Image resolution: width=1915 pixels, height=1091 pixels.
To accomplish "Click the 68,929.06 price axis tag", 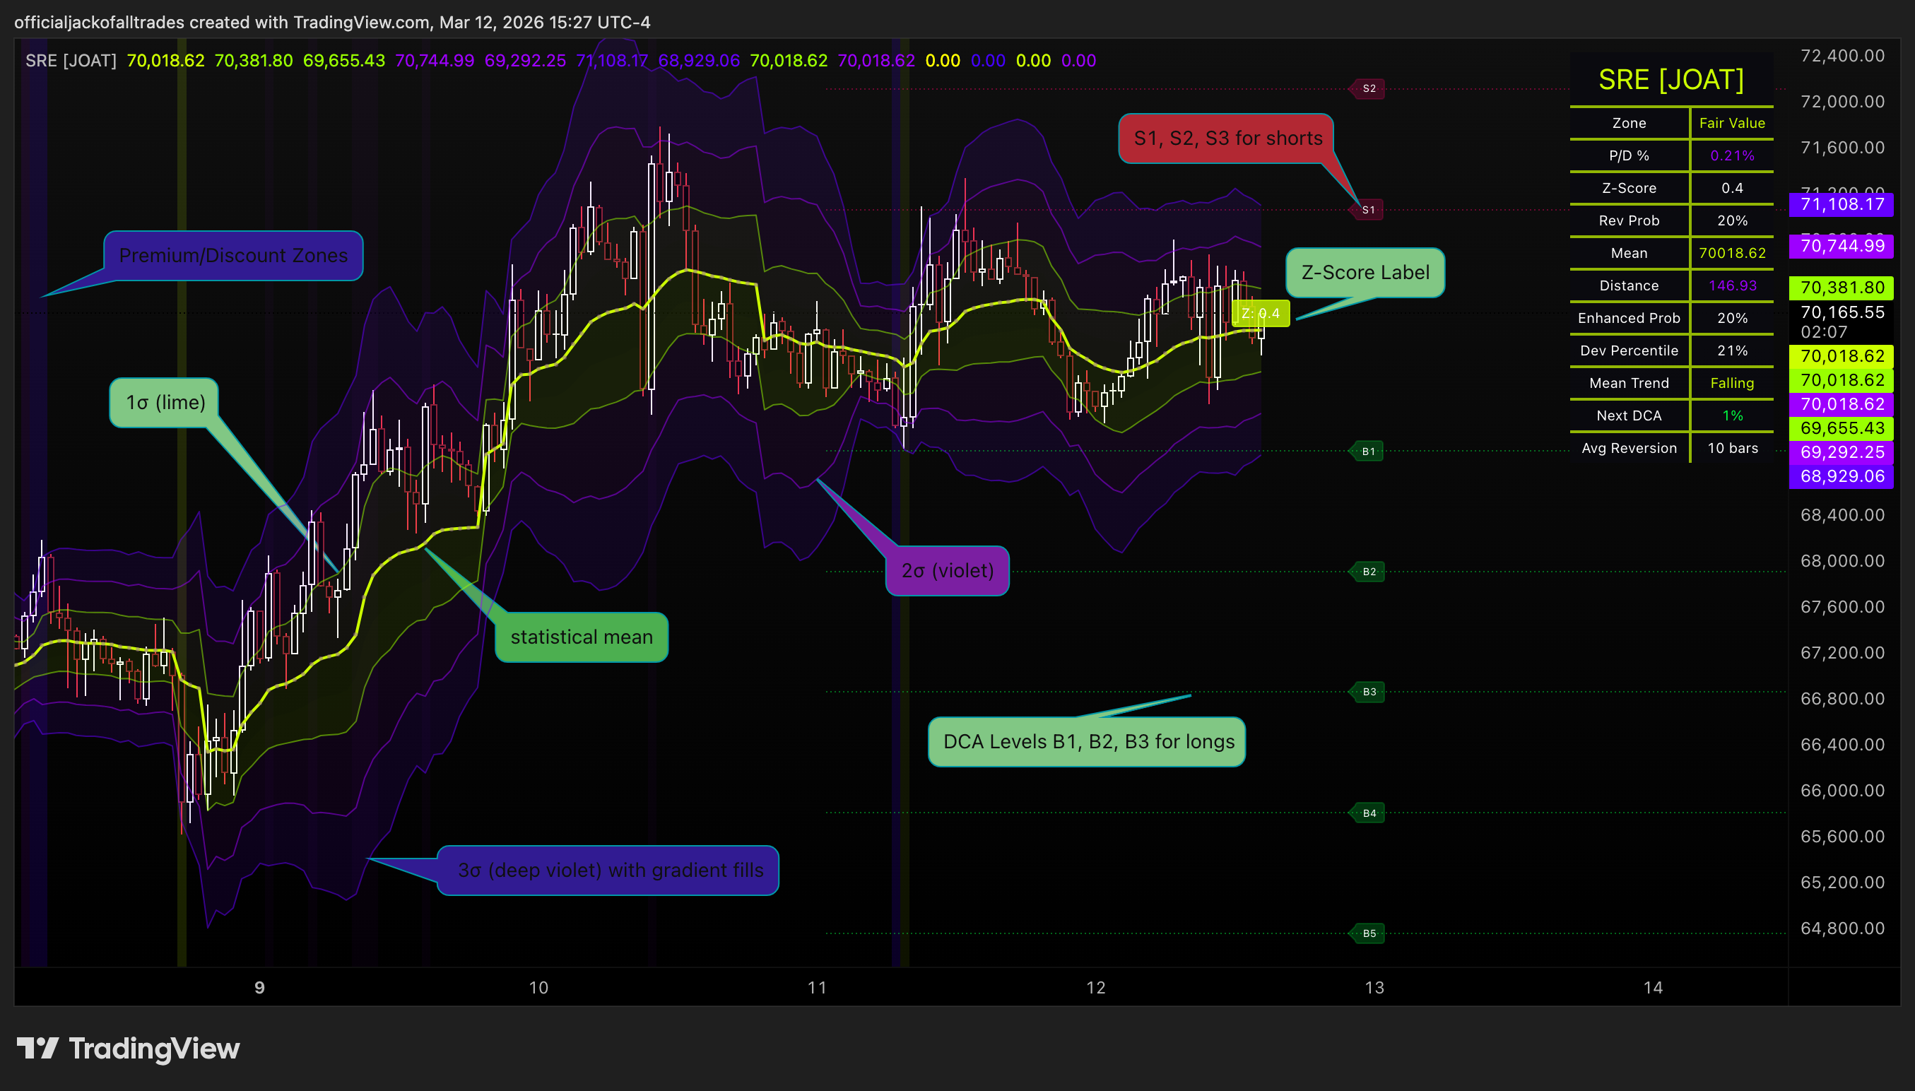I will click(1841, 476).
